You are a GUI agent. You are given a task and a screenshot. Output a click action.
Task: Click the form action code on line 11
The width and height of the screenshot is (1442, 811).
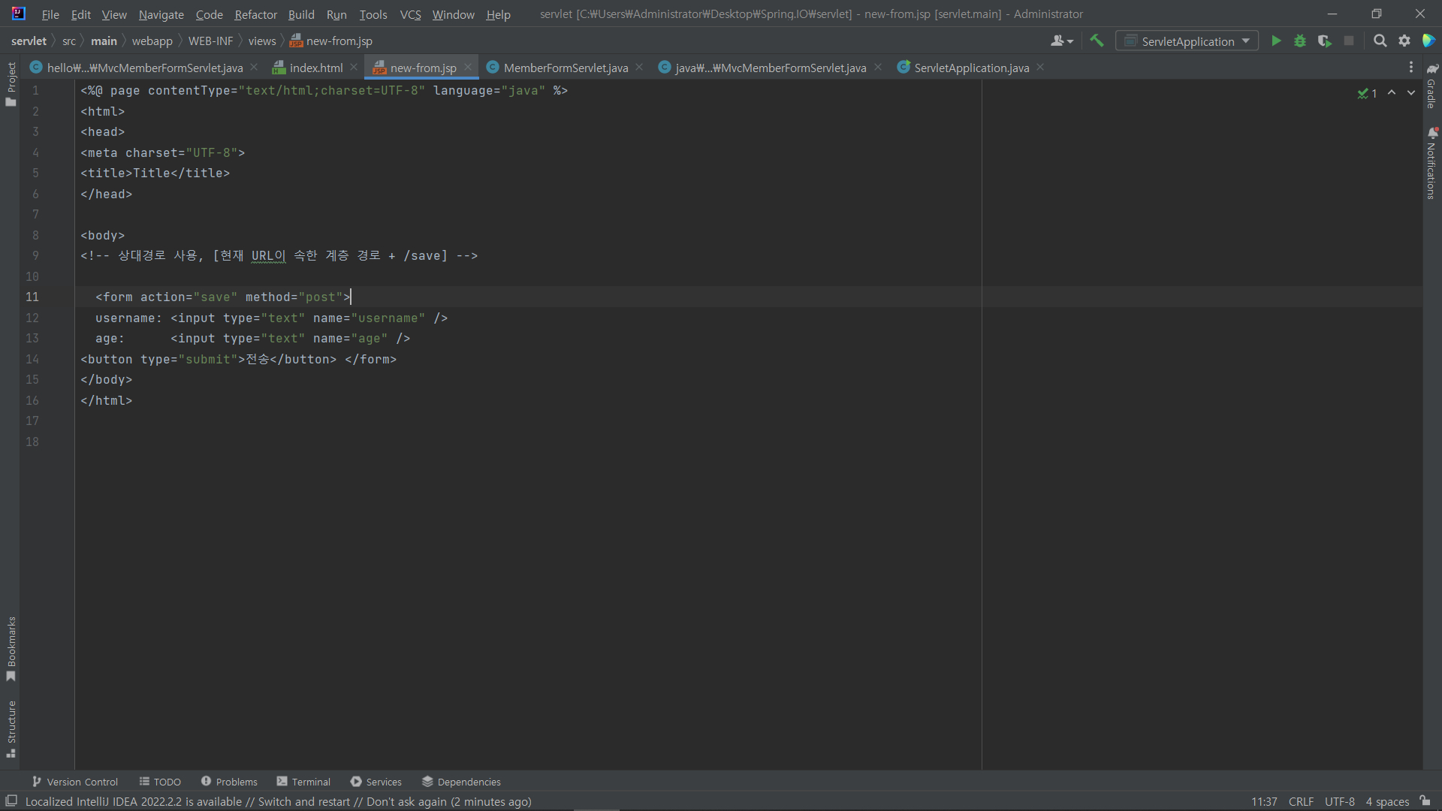click(223, 297)
